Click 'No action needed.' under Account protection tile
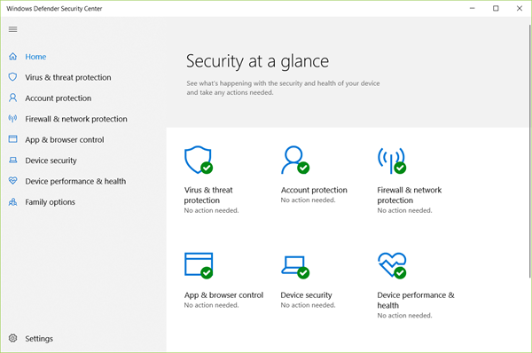The height and width of the screenshot is (353, 532). coord(308,200)
